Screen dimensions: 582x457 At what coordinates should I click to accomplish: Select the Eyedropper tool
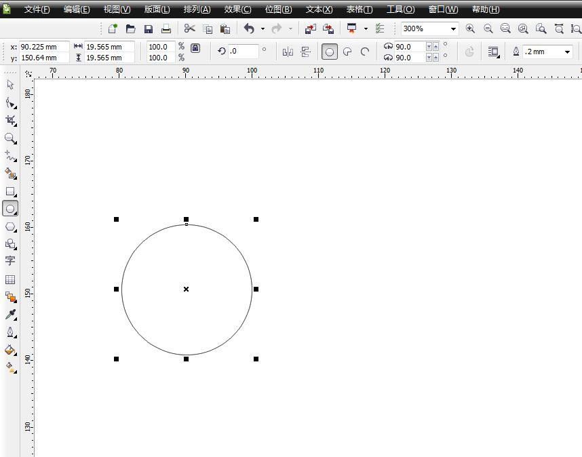point(10,315)
